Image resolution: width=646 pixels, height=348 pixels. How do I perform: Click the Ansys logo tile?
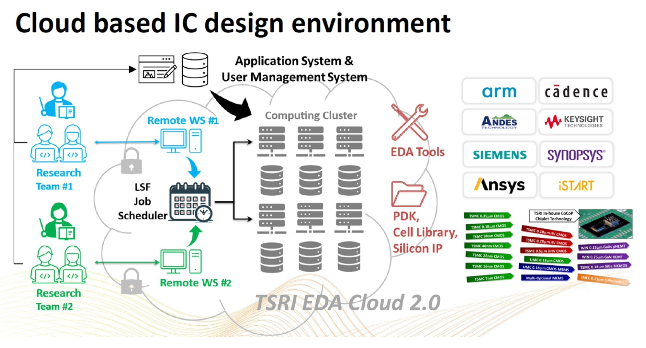tap(499, 186)
